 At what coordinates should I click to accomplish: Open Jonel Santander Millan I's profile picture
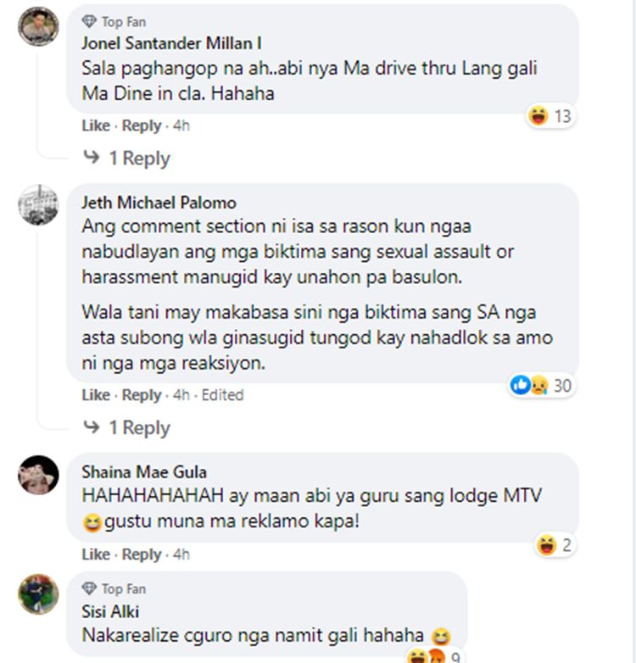click(x=38, y=25)
